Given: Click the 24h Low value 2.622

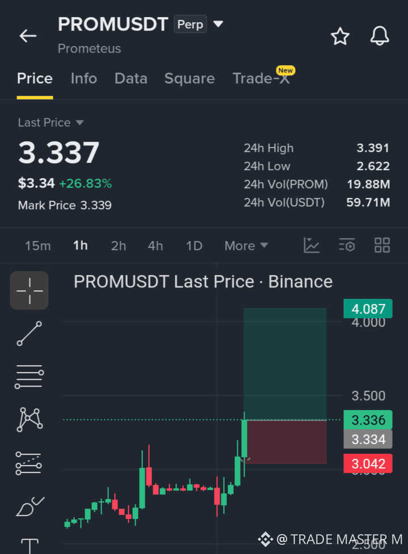Looking at the screenshot, I should [373, 166].
